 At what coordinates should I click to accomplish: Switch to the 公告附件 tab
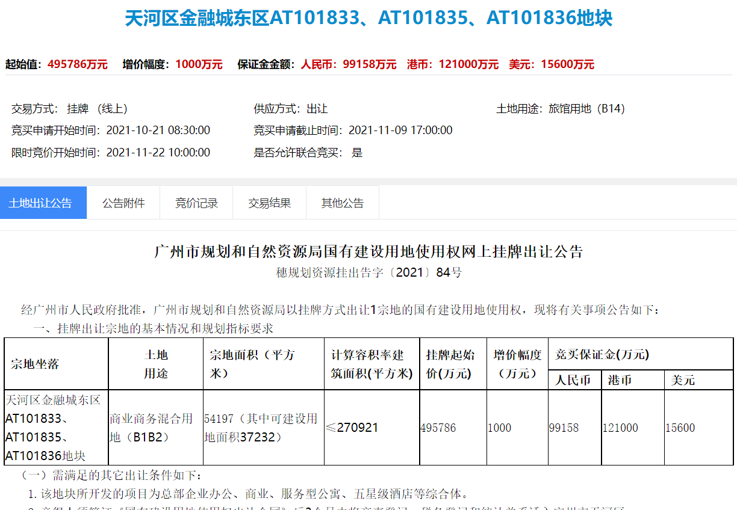tap(123, 203)
